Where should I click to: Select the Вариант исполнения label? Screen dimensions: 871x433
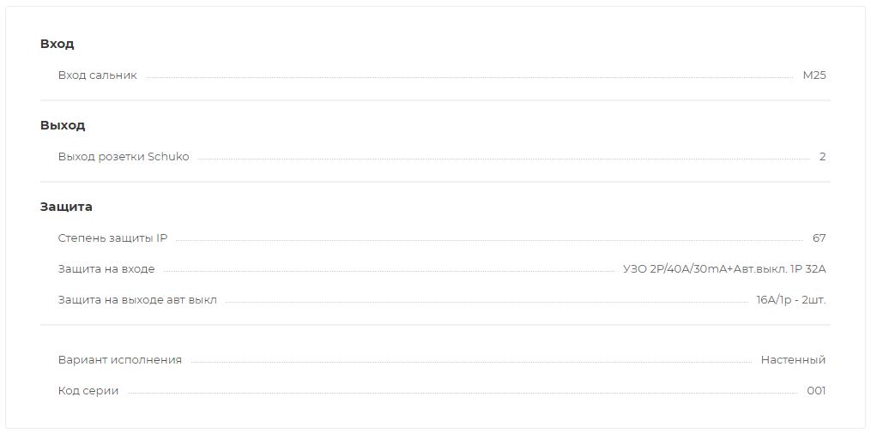120,360
